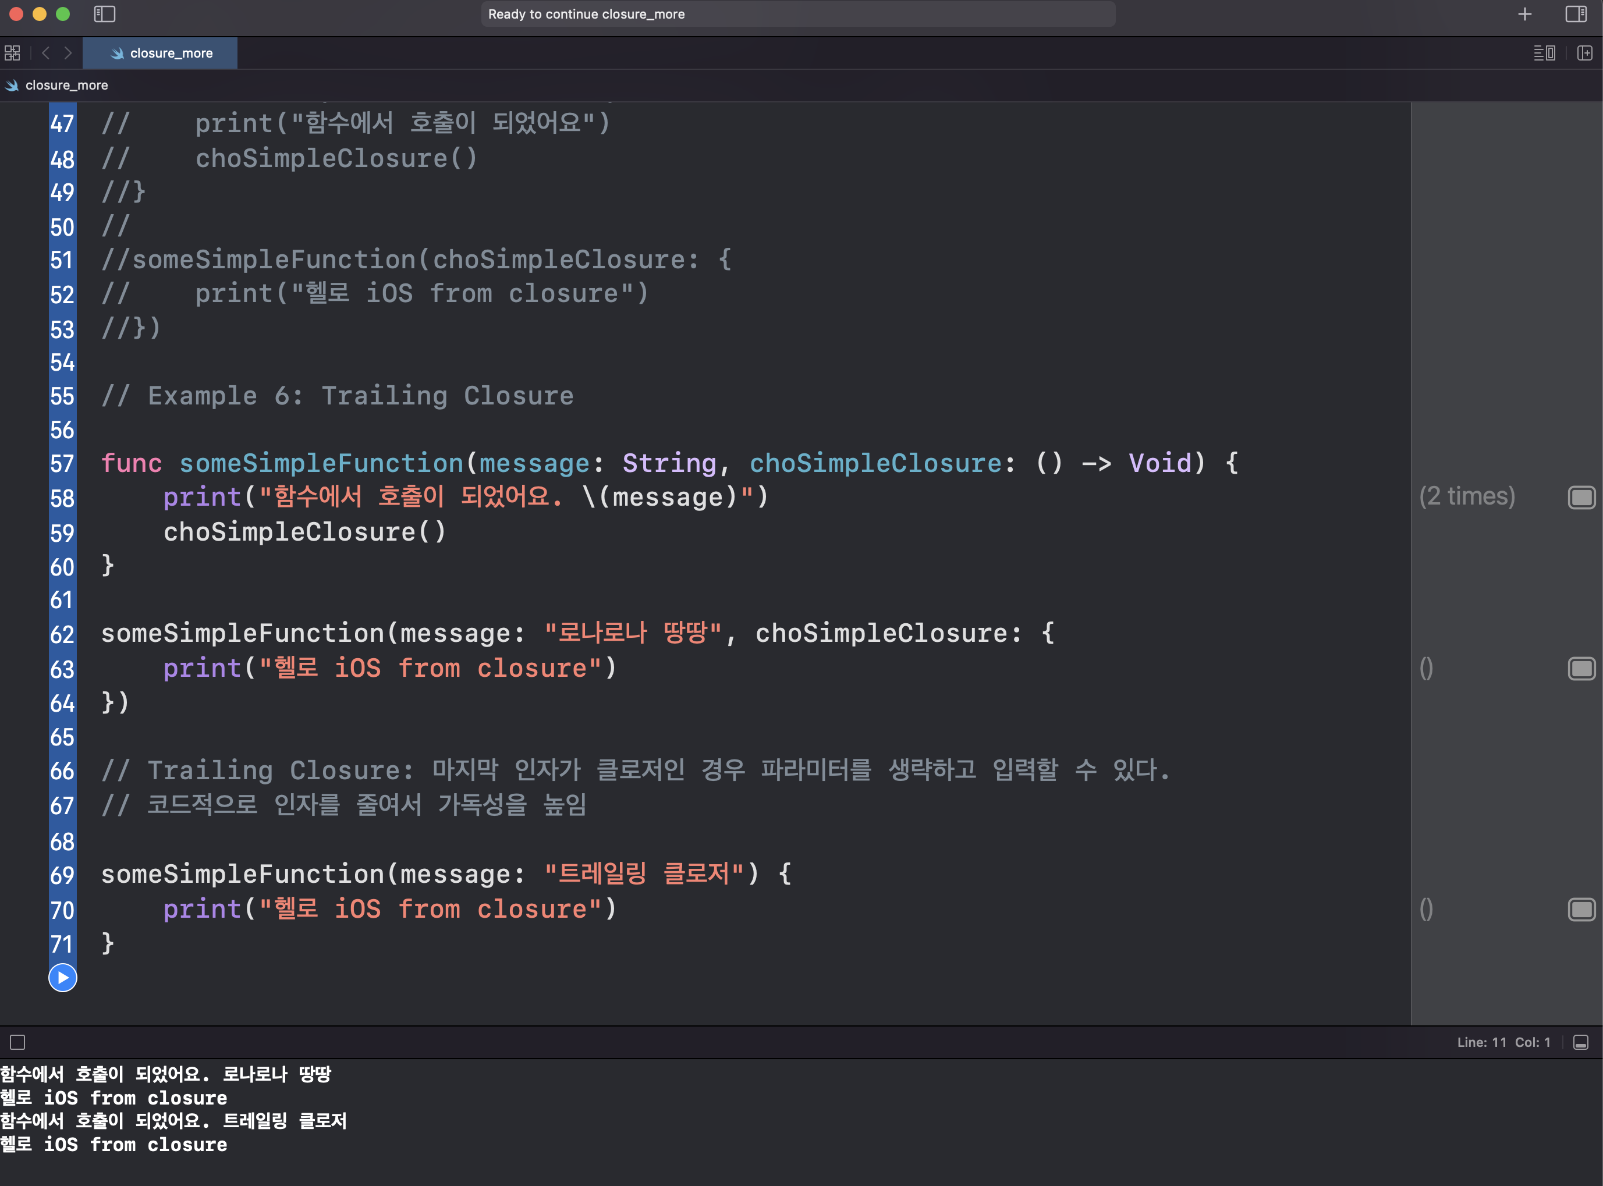The width and height of the screenshot is (1603, 1186).
Task: Click the (2 times) result label
Action: coord(1467,497)
